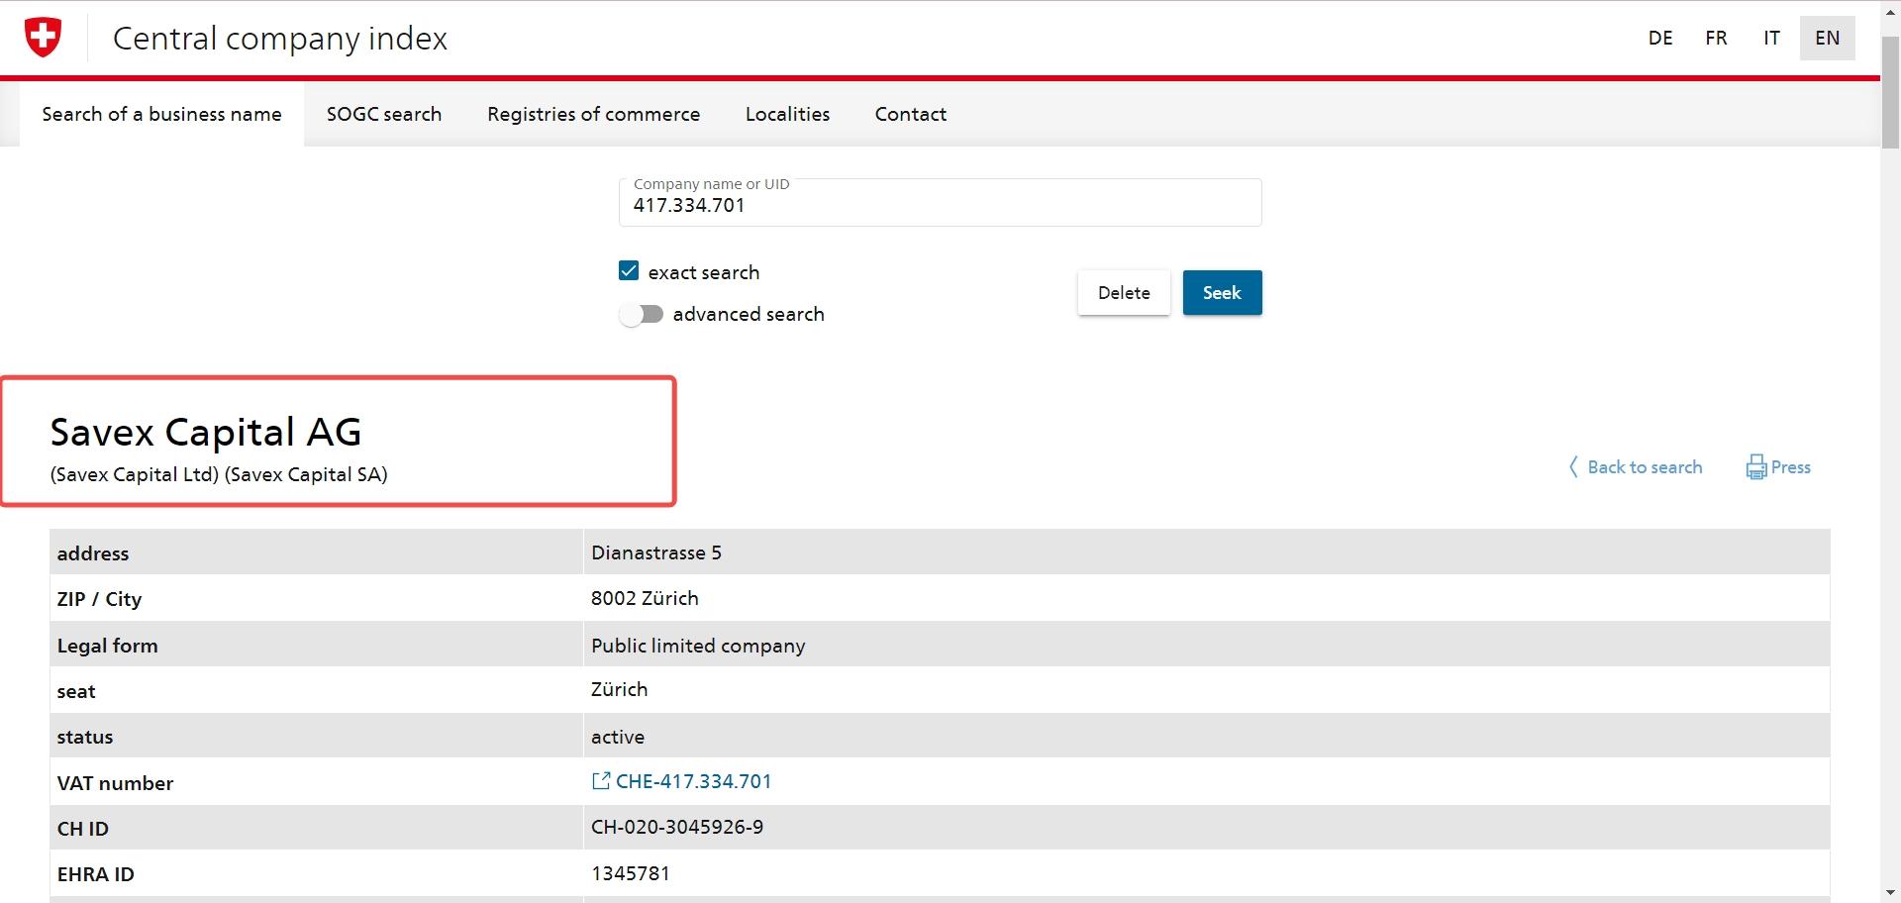1901x903 pixels.
Task: Click the page vertical scrollbar thumb
Action: pos(1890,93)
